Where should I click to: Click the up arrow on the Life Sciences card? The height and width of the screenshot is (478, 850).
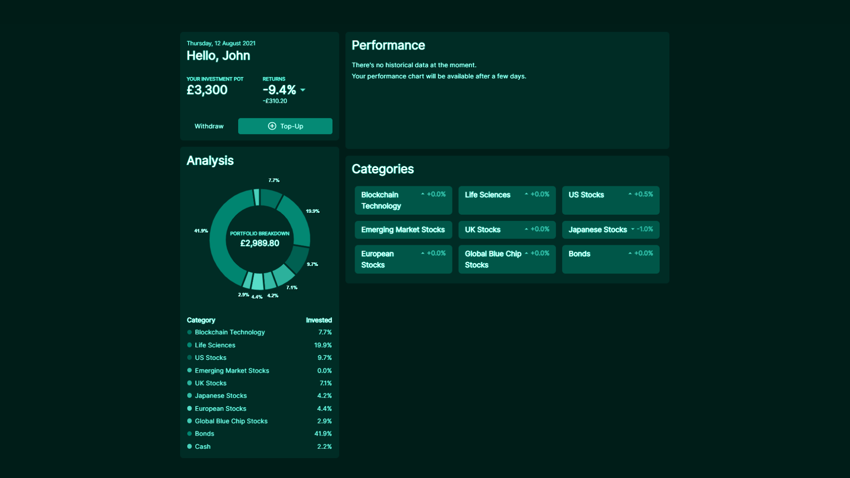[527, 193]
